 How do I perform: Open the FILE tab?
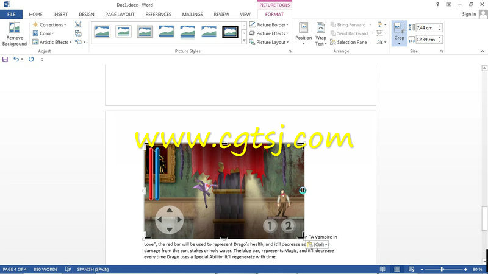11,14
